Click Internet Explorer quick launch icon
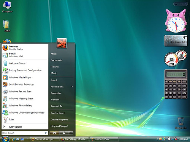Screen dimensions: 190x142 coord(13,139)
